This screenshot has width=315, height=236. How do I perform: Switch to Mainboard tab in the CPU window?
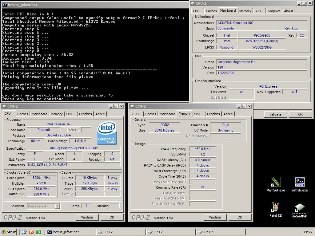[x=39, y=114]
